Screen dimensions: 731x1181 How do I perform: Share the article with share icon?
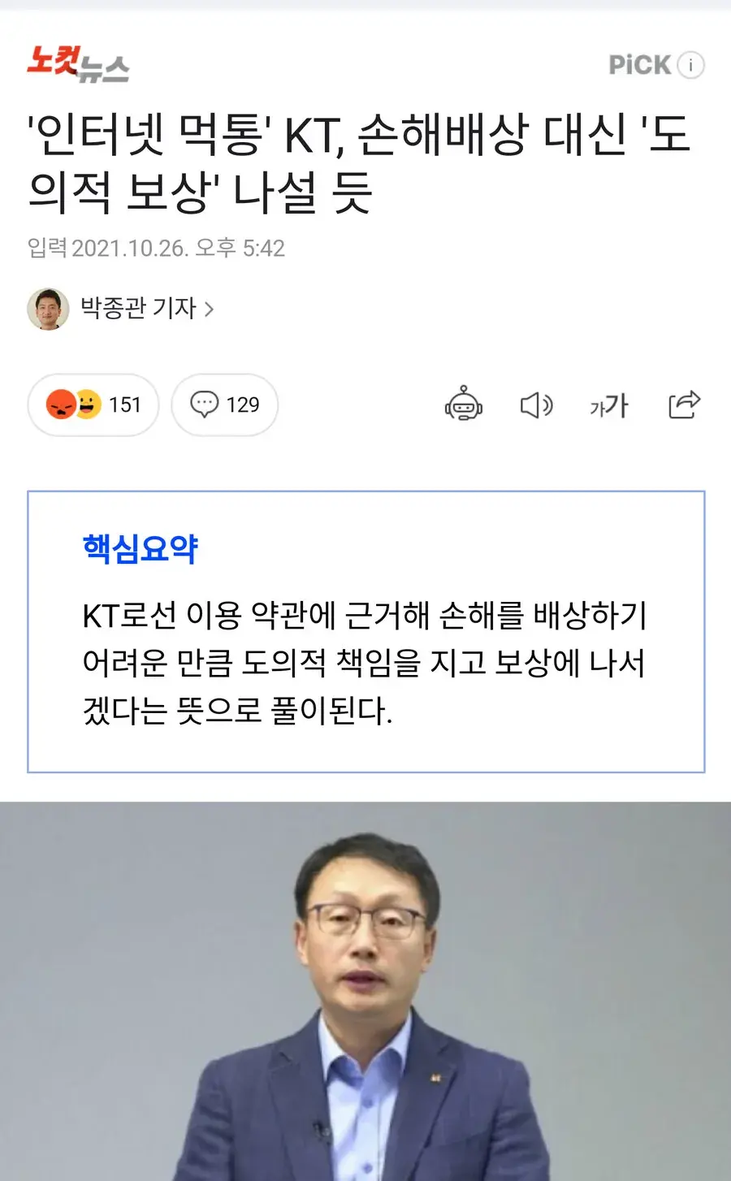click(684, 404)
